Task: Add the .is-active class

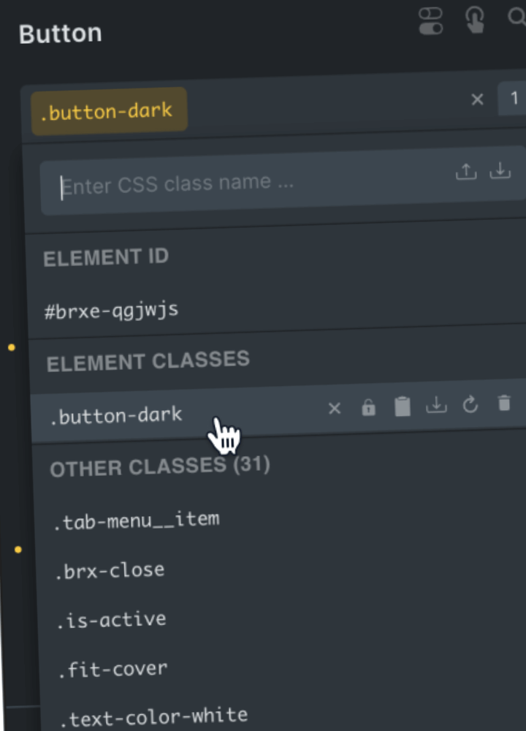Action: [112, 621]
